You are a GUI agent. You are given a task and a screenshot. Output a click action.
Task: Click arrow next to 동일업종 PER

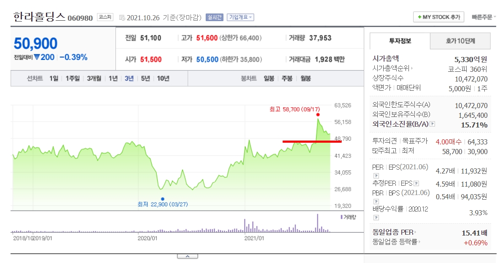tap(416, 232)
